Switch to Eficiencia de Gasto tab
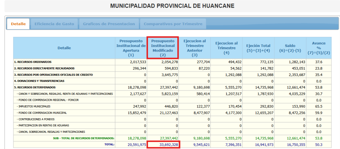The width and height of the screenshot is (340, 149). (x=54, y=24)
